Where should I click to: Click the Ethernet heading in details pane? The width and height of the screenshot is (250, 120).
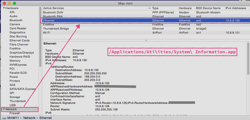click(50, 43)
